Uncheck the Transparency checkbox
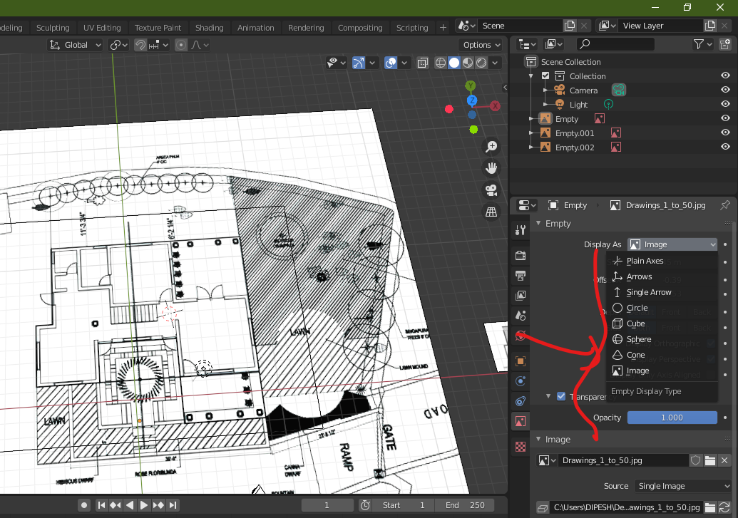This screenshot has height=518, width=738. click(561, 396)
